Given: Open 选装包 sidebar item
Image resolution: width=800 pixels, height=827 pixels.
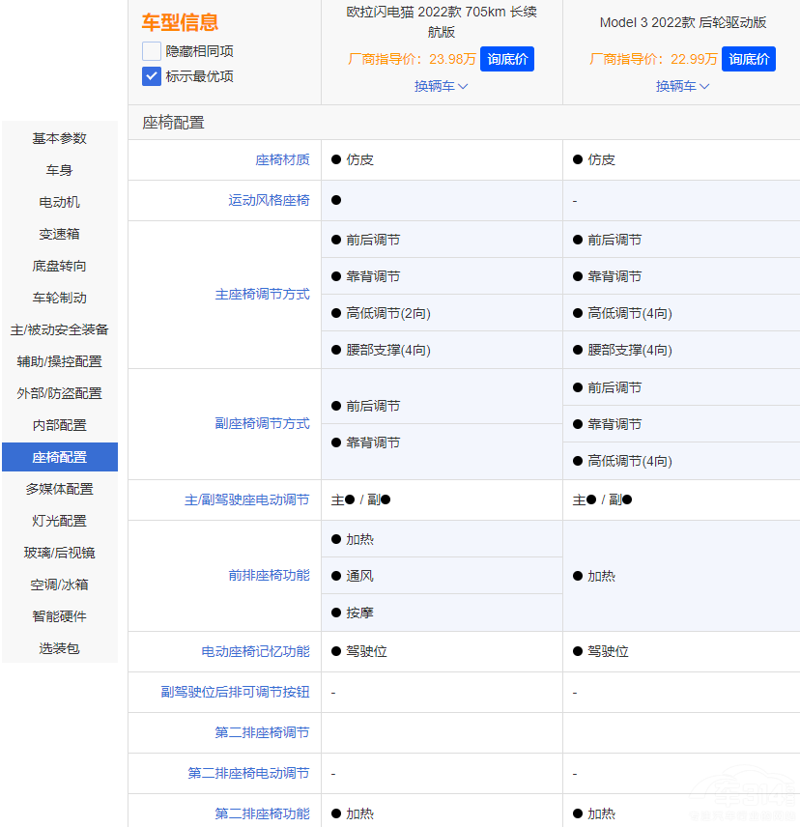Looking at the screenshot, I should click(60, 648).
